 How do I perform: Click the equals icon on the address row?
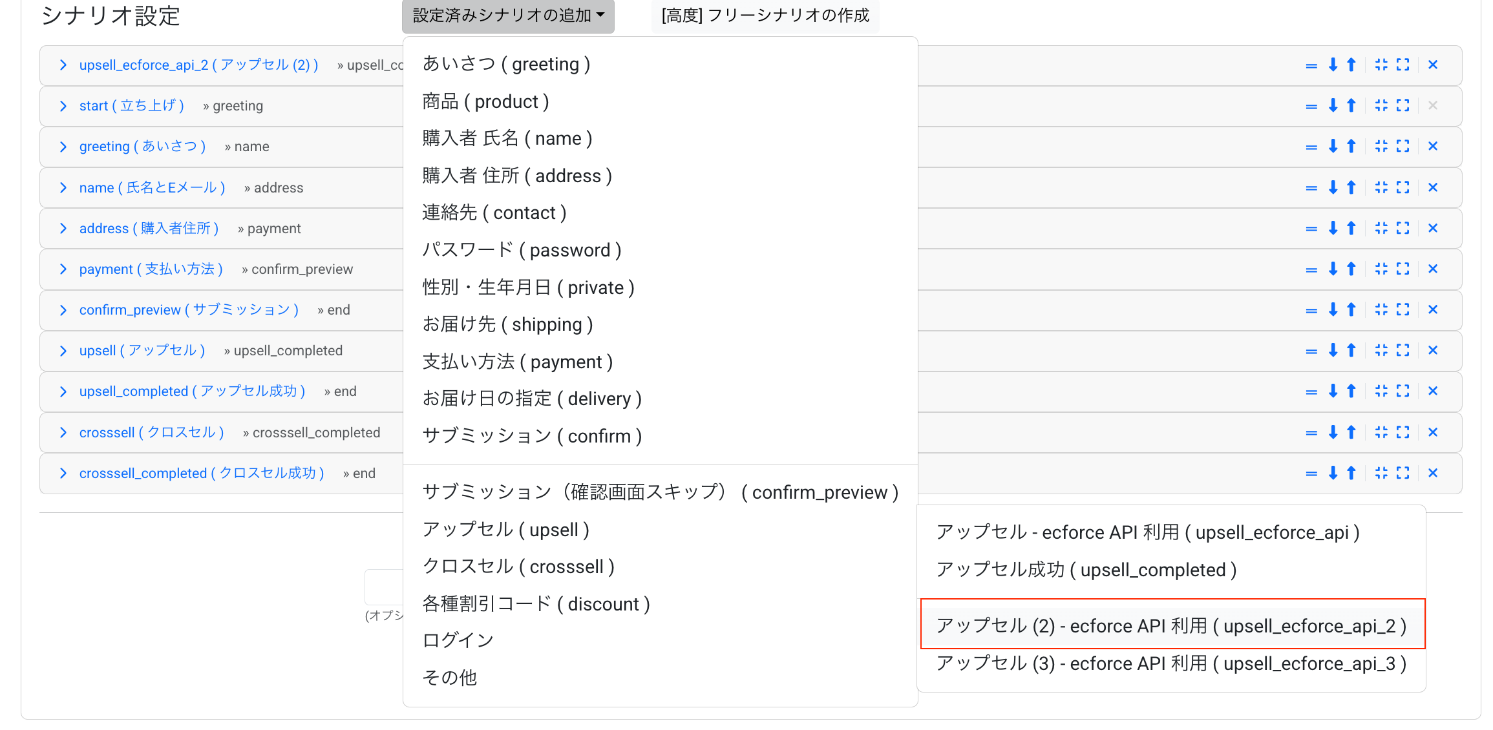pos(1311,228)
